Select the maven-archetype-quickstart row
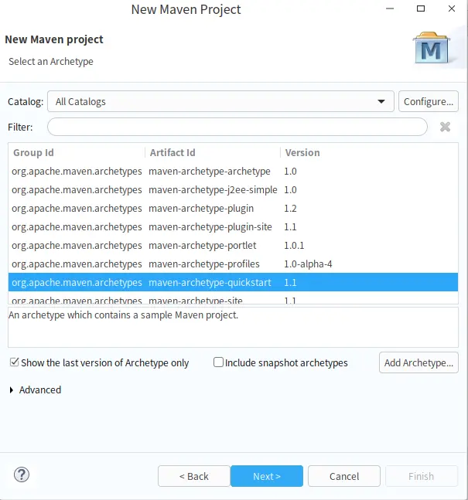Image resolution: width=468 pixels, height=500 pixels. tap(233, 282)
